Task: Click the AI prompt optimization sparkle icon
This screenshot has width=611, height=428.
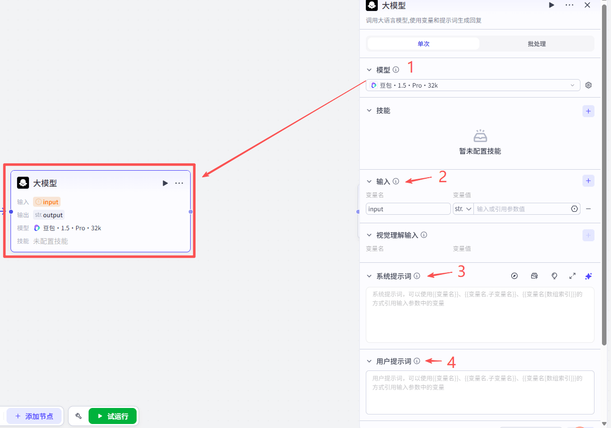Action: pyautogui.click(x=588, y=276)
